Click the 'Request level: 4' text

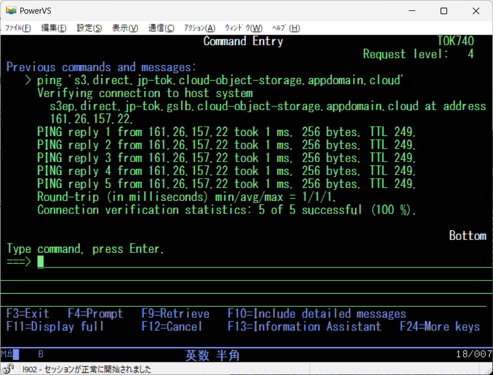(418, 54)
